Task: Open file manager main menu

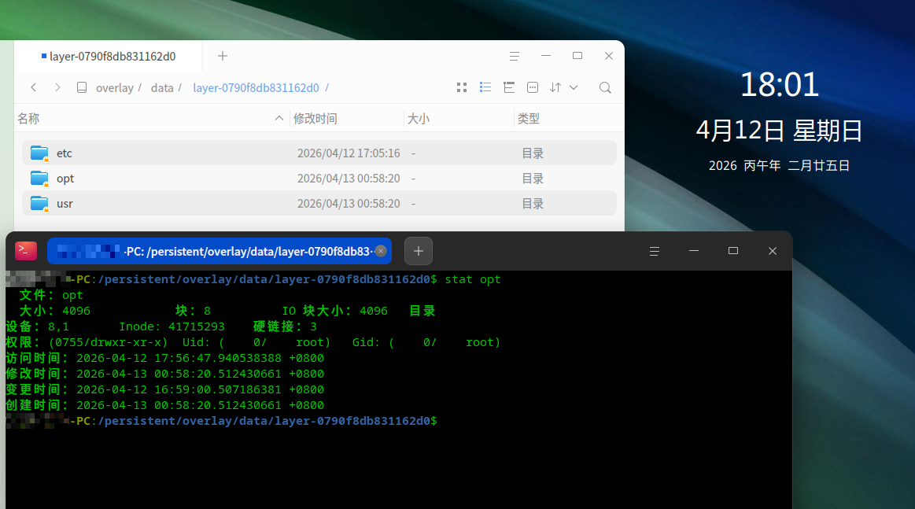Action: click(x=514, y=56)
